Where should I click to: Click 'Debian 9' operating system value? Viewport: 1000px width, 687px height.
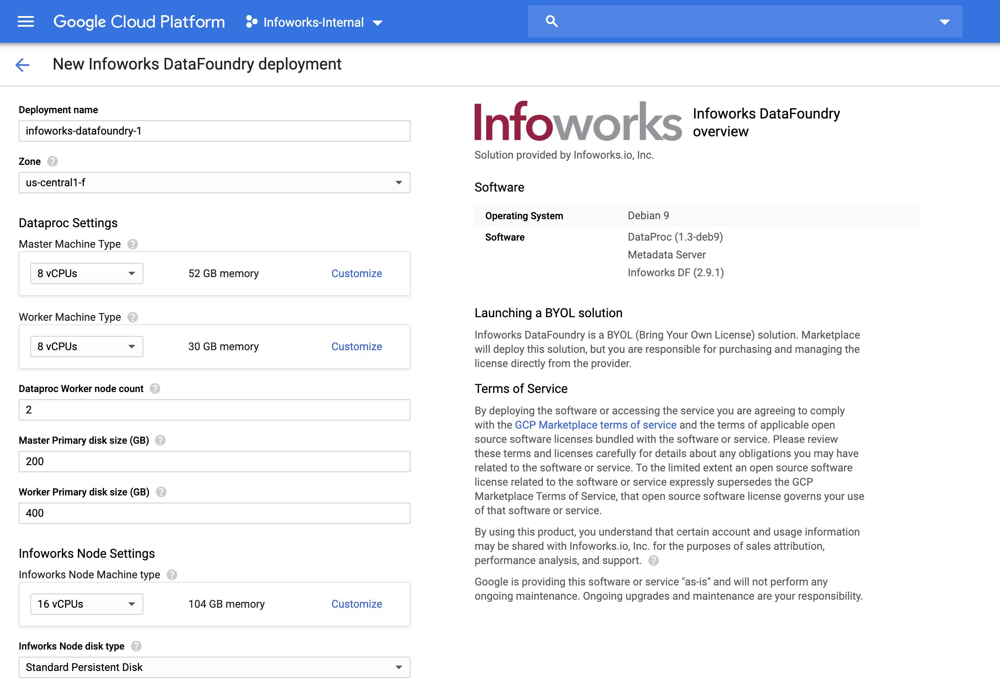648,216
